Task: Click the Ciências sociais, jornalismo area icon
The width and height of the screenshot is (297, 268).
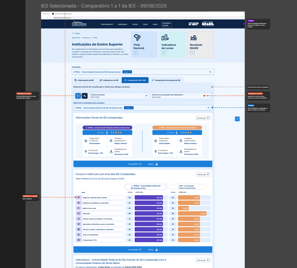Action: click(x=79, y=219)
